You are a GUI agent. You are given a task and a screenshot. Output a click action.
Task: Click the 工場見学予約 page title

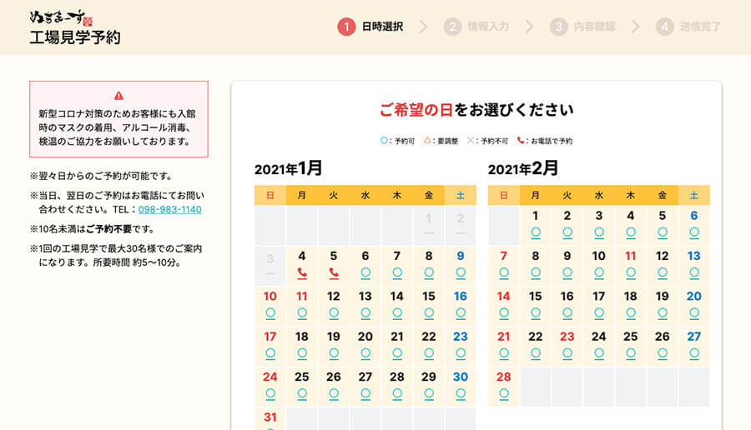pos(75,37)
